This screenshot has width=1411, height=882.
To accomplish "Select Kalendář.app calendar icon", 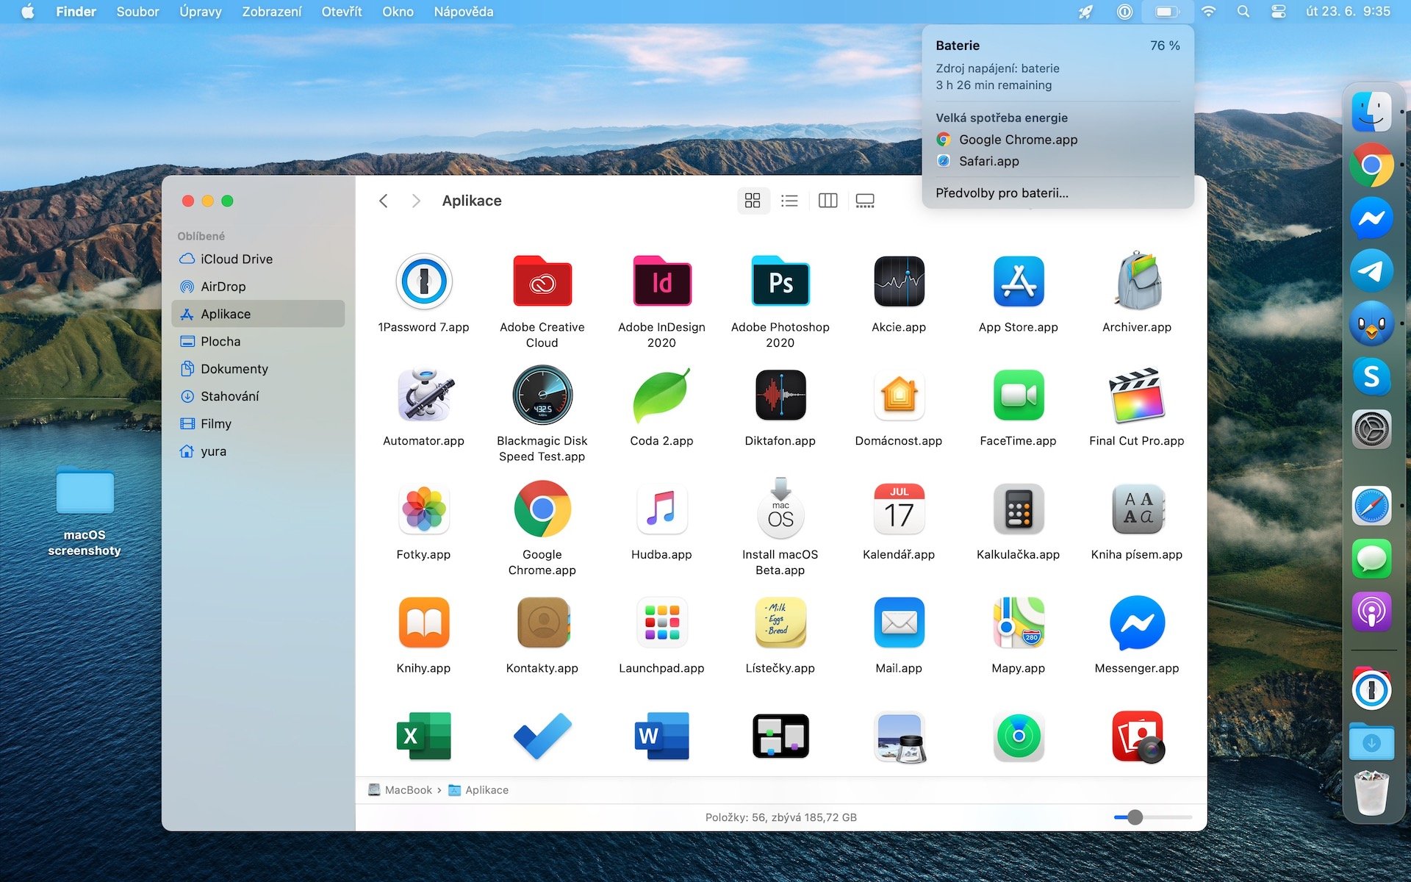I will tap(899, 509).
